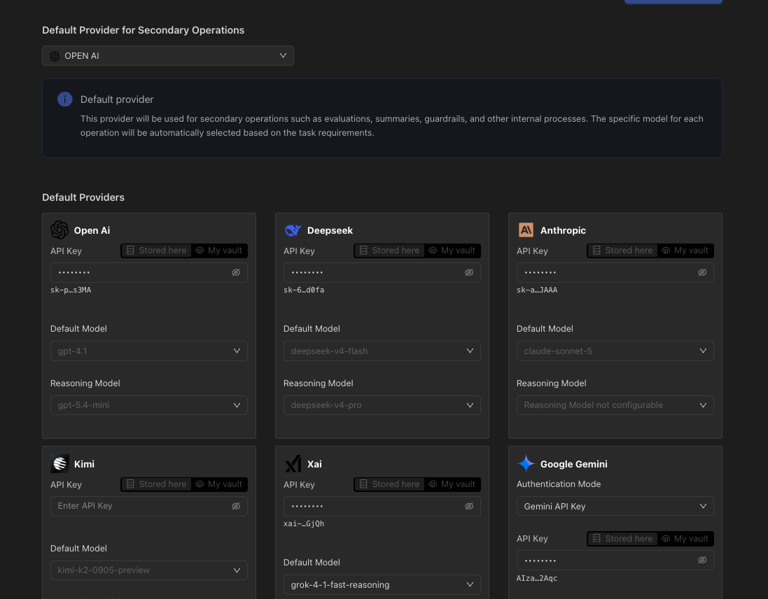768x599 pixels.
Task: Open the grok-4-1-fast-reasoning model dropdown
Action: point(382,584)
